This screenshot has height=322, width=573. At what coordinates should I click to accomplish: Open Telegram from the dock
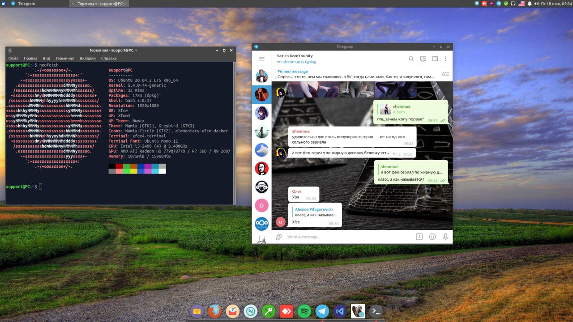coord(322,311)
